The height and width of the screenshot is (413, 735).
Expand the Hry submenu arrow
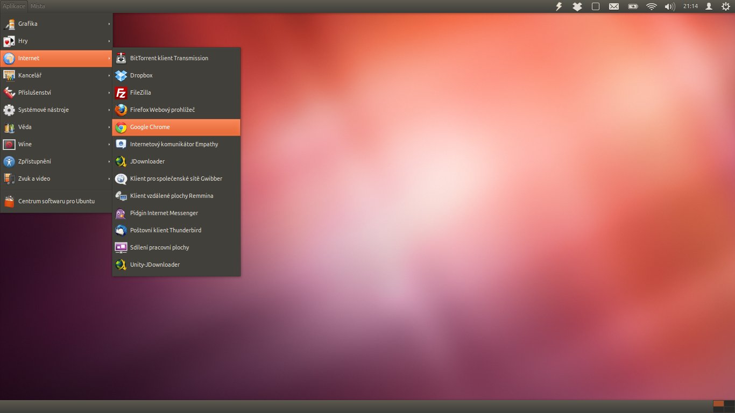[x=109, y=41]
